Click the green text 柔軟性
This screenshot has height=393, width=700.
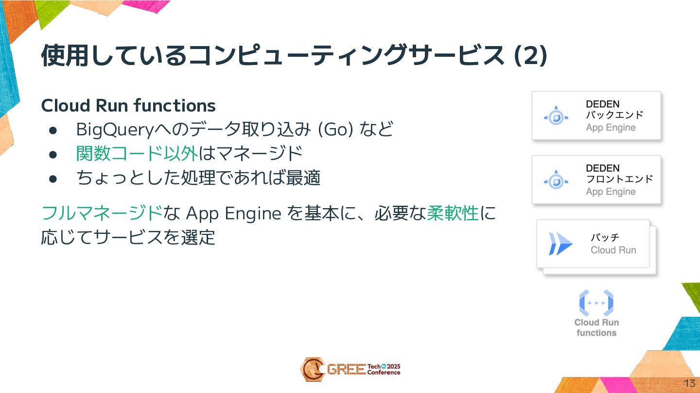click(x=453, y=213)
